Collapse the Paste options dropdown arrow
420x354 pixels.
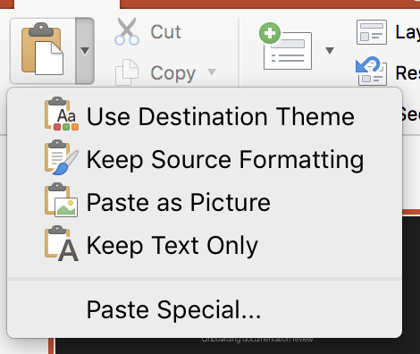point(85,51)
